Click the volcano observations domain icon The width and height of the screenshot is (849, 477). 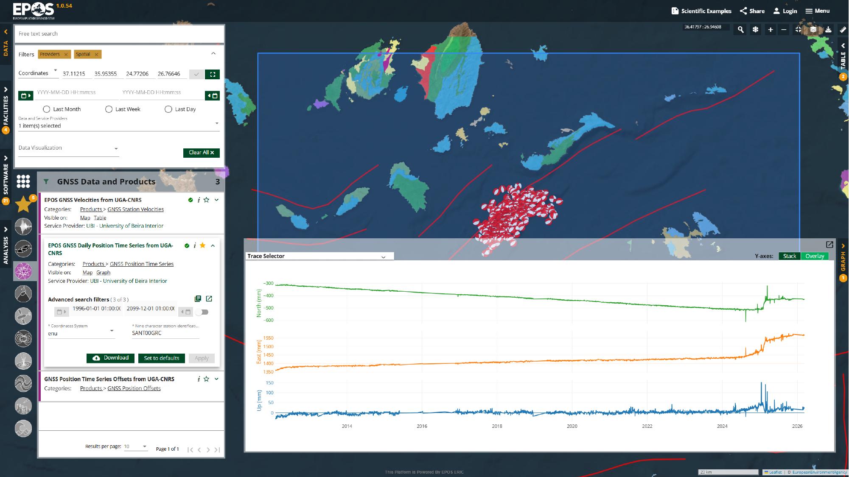(23, 293)
